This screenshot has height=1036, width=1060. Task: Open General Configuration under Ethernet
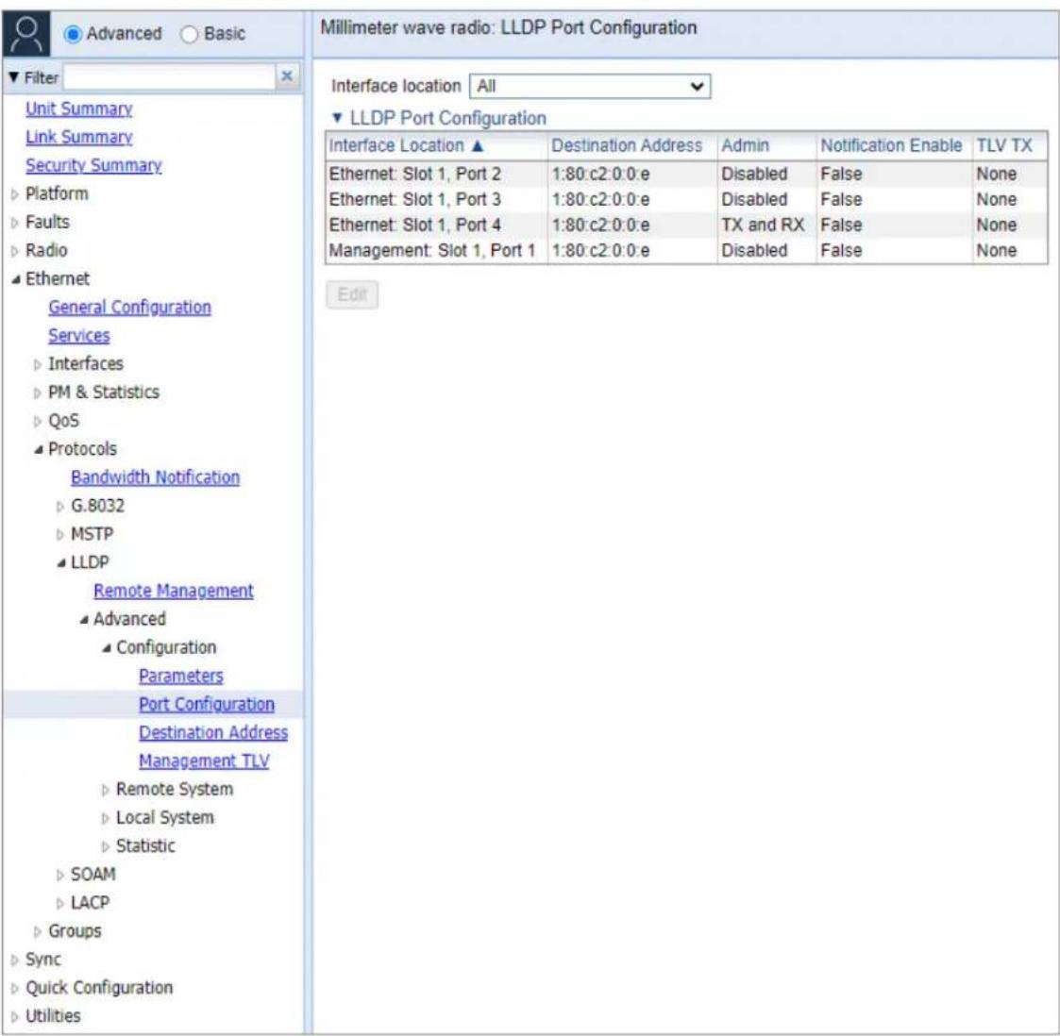pos(130,308)
